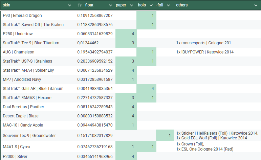
Task: Click float value 0.10912568867207
Action: [x=95, y=16]
